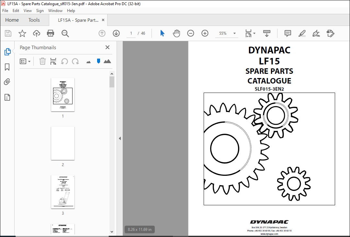Click the scrolling mode keyboard-arrow icon

tap(266, 33)
